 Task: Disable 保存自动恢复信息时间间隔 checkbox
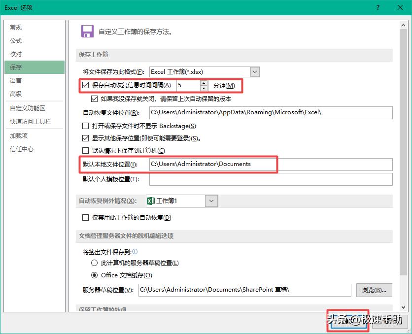pos(85,85)
